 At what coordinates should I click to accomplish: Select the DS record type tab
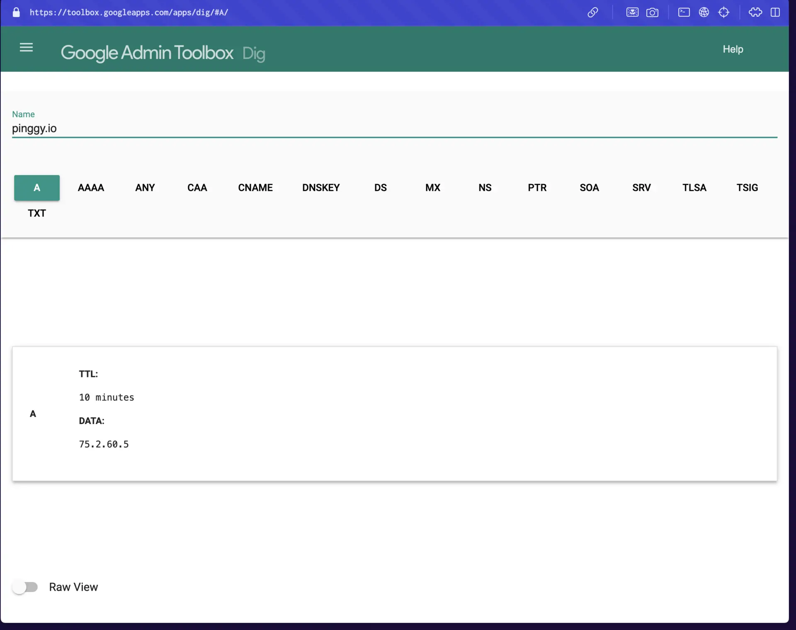point(381,187)
